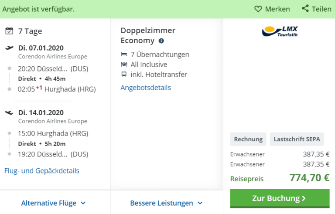
Task: Click the total price 774,70 €
Action: click(x=309, y=178)
